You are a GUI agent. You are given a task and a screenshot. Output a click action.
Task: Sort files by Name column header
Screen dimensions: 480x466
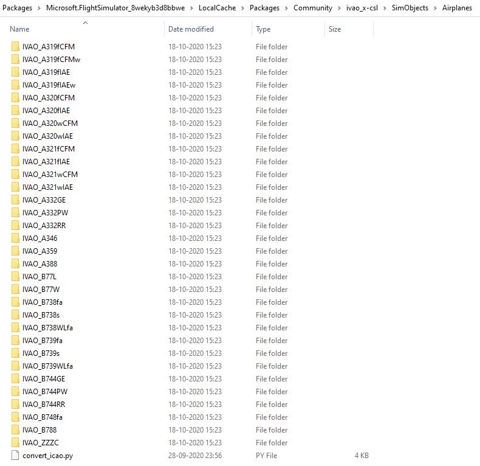(19, 29)
